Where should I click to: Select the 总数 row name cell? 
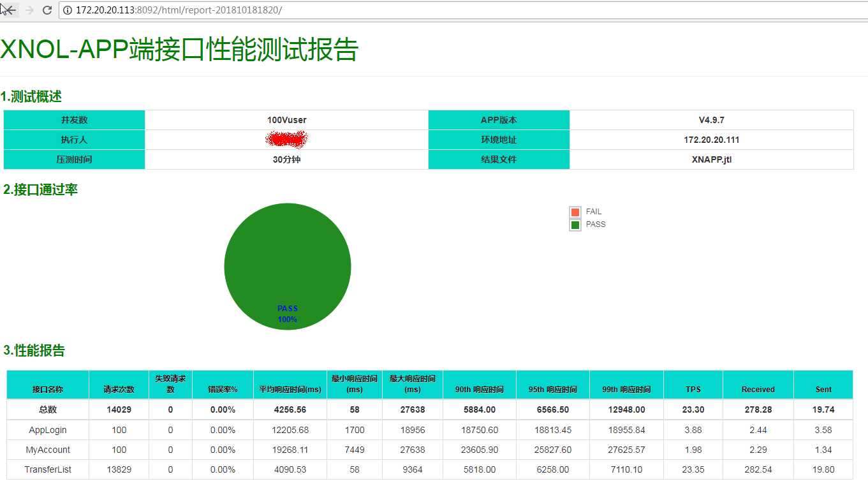tap(48, 409)
